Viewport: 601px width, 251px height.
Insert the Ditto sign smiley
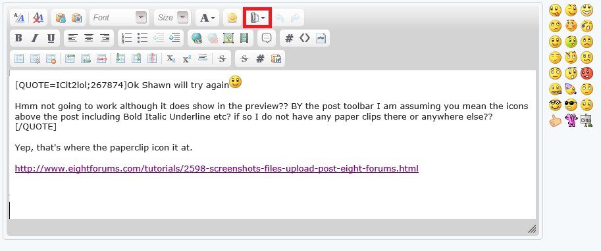(587, 120)
